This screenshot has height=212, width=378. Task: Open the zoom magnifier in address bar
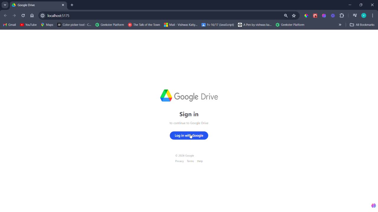pos(286,16)
